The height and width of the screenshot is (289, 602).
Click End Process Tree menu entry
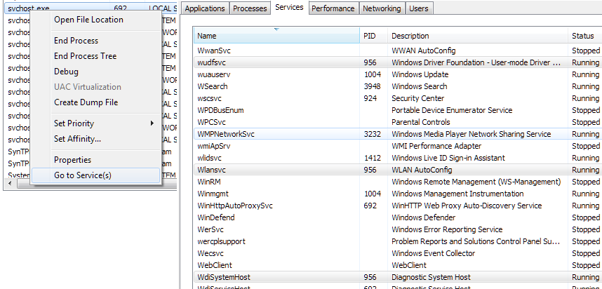[x=85, y=56]
